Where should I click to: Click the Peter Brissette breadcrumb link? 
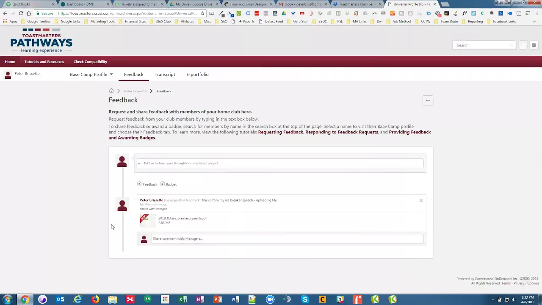pyautogui.click(x=135, y=91)
